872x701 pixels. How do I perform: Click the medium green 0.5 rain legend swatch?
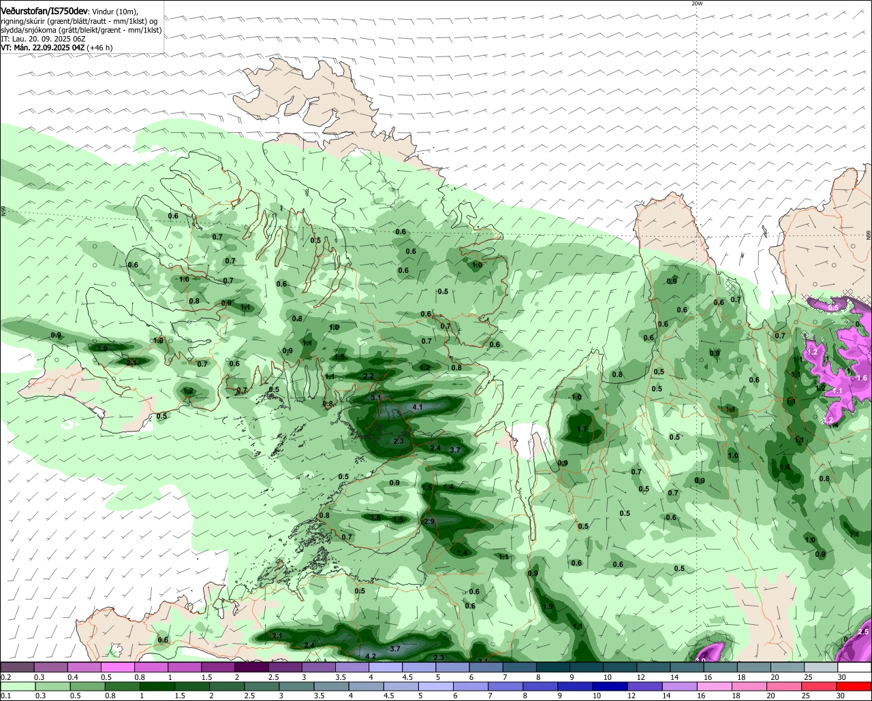coord(87,687)
